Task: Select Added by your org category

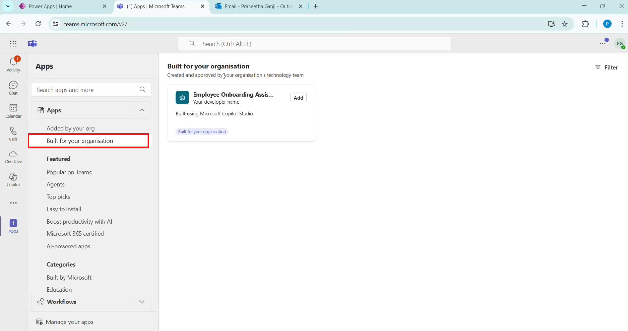Action: (70, 128)
